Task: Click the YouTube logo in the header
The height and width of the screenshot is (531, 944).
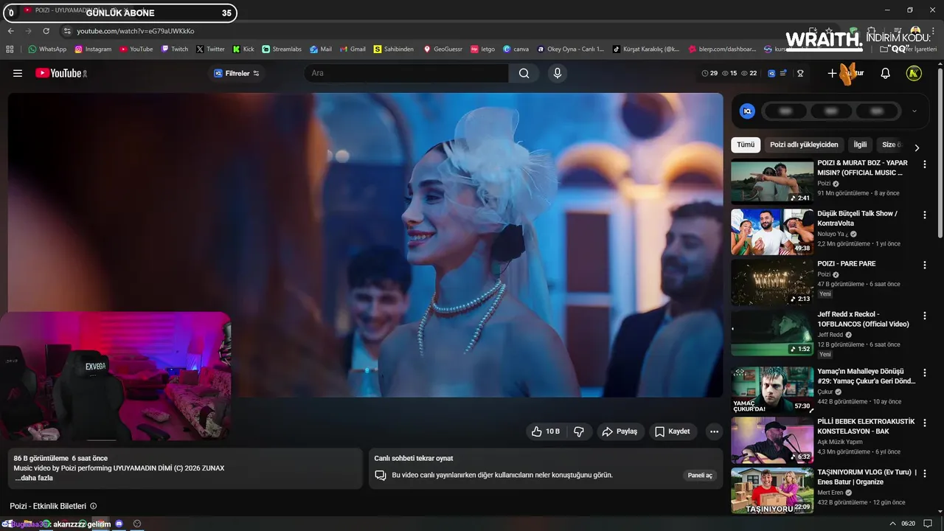Action: click(61, 73)
